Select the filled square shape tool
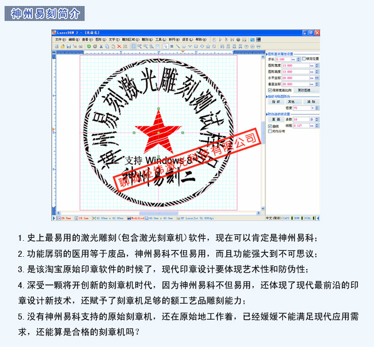The width and height of the screenshot is (374, 347). click(172, 46)
